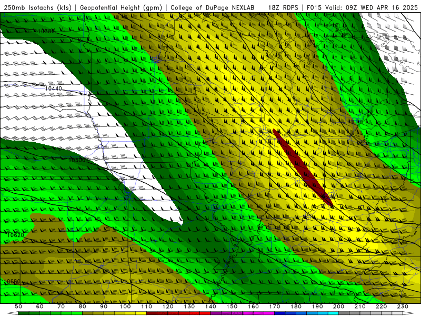Click the 90 value on the color scale

(x=104, y=307)
